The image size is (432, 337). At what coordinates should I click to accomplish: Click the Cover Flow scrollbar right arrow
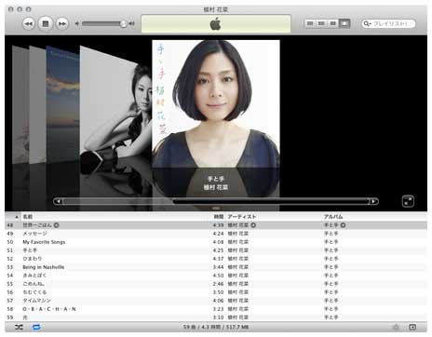point(373,201)
